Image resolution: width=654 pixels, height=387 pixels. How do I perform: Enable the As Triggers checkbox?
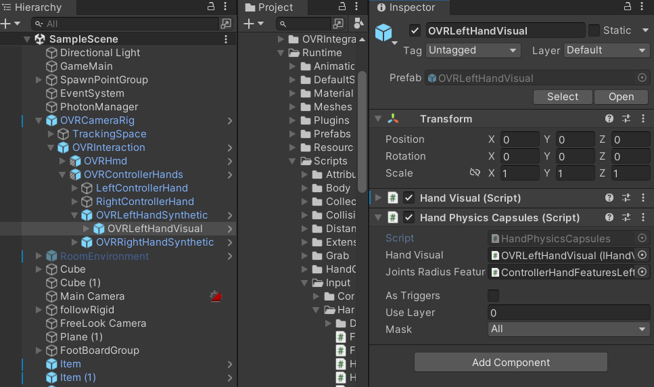(x=494, y=296)
